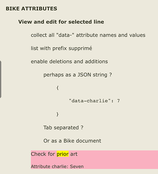Select the closing curly brace line
Screen dimensions: 158x174
[x=57, y=114]
